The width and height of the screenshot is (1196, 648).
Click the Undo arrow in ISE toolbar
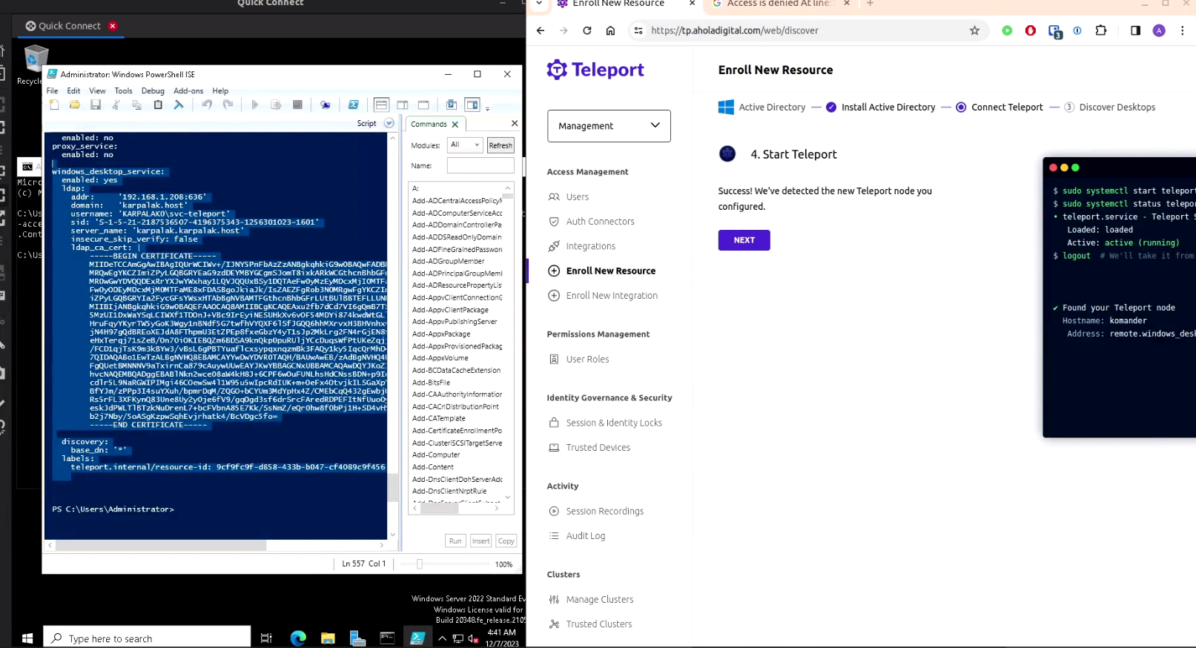207,105
